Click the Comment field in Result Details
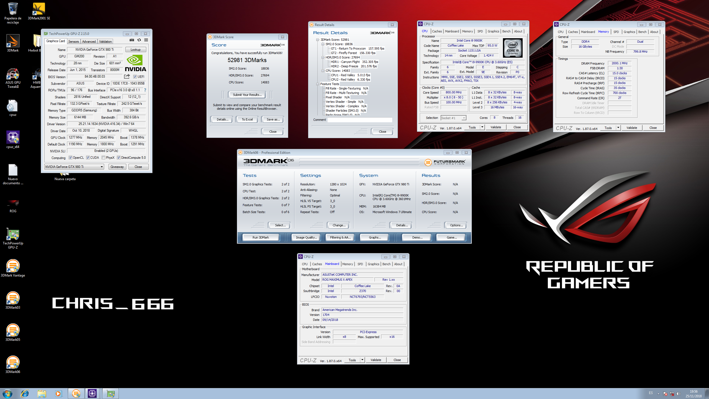709x399 pixels. 360,120
